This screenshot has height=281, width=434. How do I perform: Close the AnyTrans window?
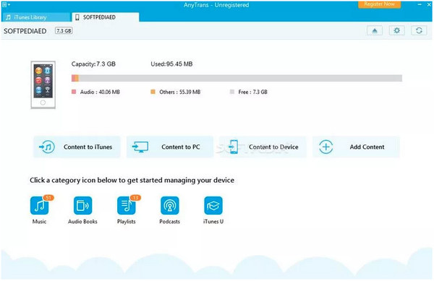[x=429, y=5]
